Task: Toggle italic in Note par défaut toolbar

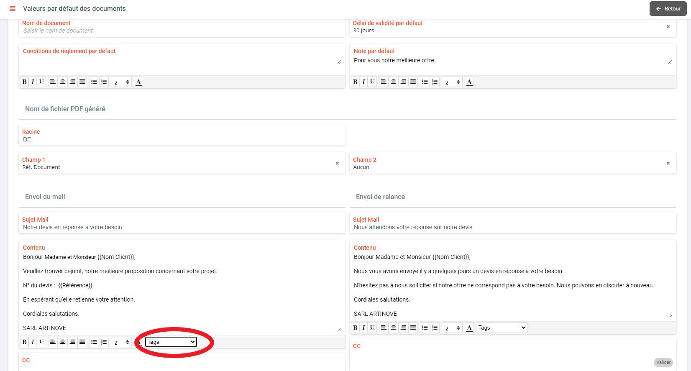Action: point(363,82)
